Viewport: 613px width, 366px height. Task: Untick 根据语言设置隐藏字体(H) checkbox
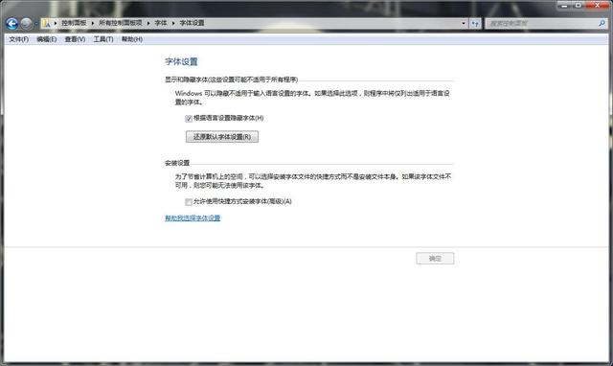pyautogui.click(x=189, y=119)
